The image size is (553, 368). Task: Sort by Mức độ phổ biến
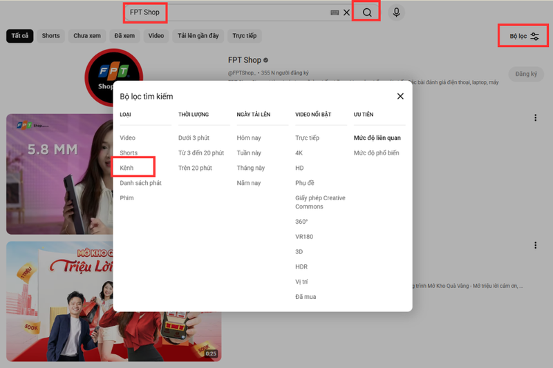click(x=376, y=153)
